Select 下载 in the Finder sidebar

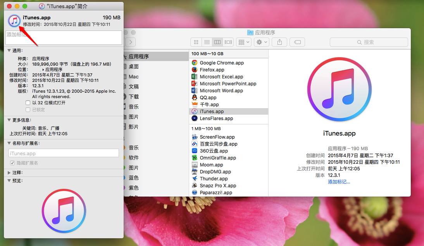(x=134, y=97)
